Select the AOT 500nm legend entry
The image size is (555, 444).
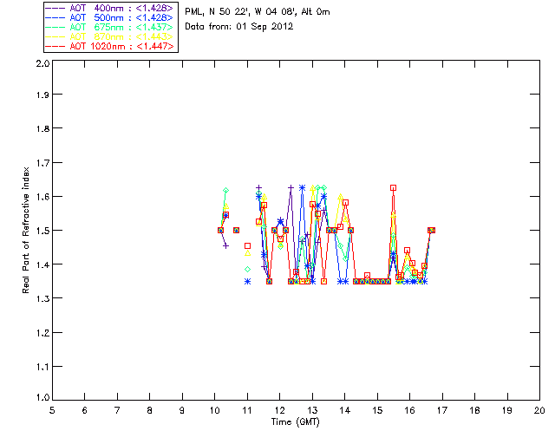point(110,16)
